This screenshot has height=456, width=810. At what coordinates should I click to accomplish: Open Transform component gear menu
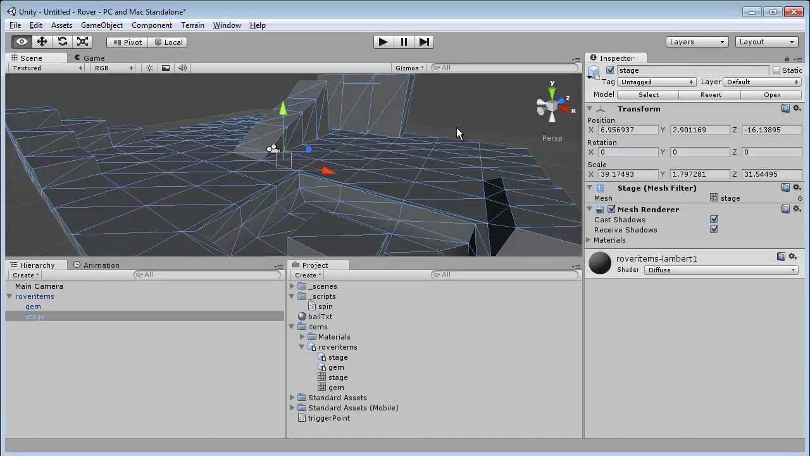(x=797, y=109)
